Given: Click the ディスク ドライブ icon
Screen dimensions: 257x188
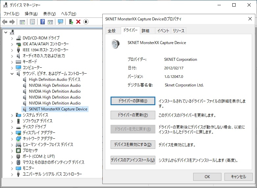Looking at the screenshot, I should pyautogui.click(x=18, y=127).
